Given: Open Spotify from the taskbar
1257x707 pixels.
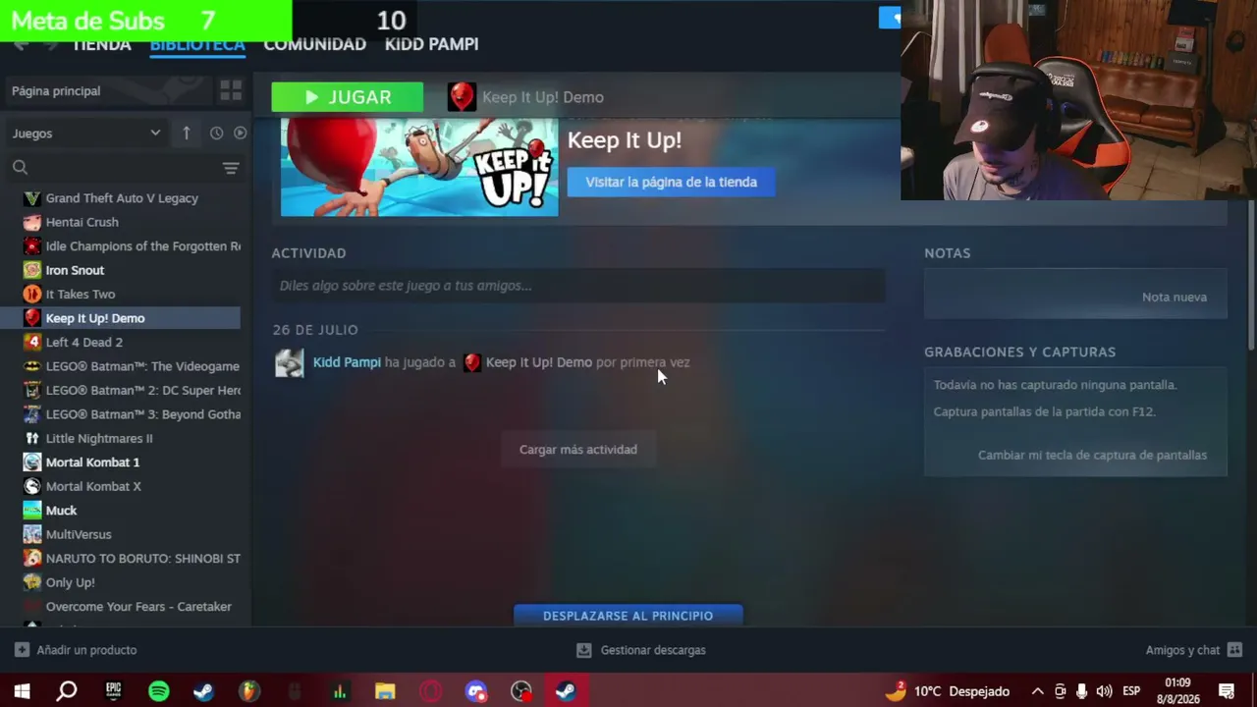Looking at the screenshot, I should [158, 691].
